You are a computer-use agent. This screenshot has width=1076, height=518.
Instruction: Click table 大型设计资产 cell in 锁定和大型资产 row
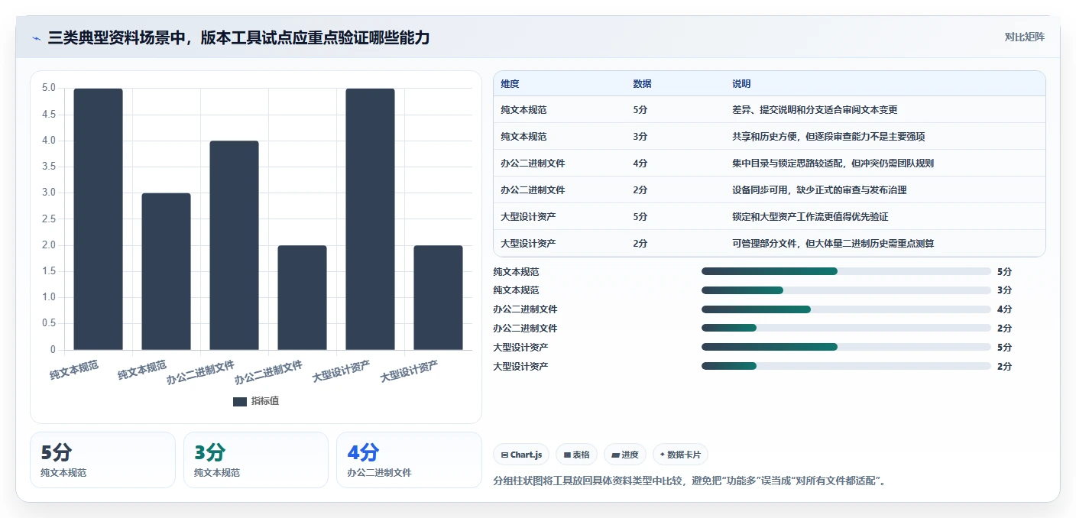tap(528, 217)
